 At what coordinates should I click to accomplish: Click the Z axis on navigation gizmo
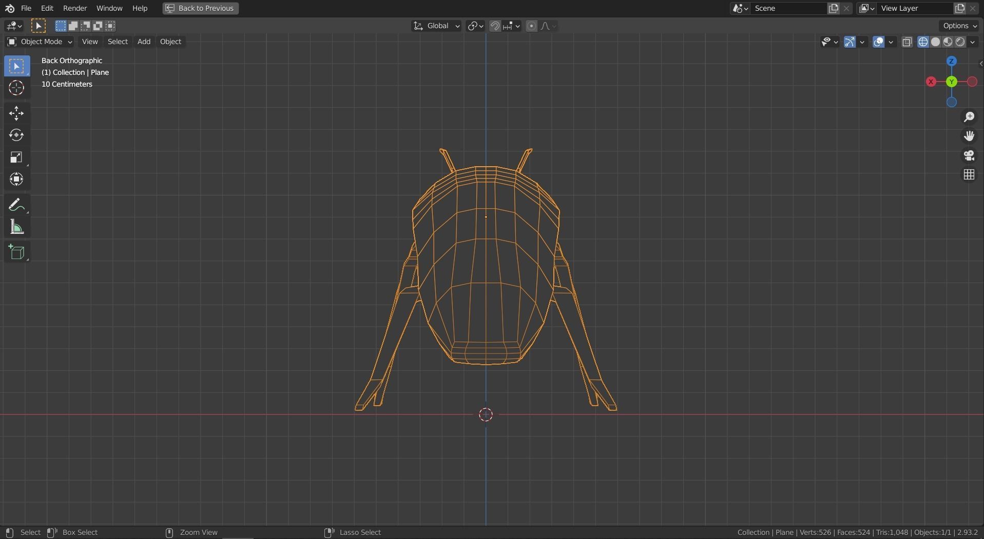(951, 61)
